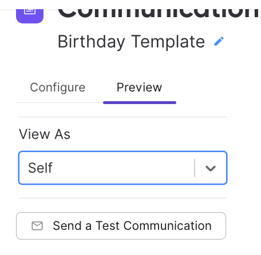Click the purple underline below Preview

[x=140, y=103]
